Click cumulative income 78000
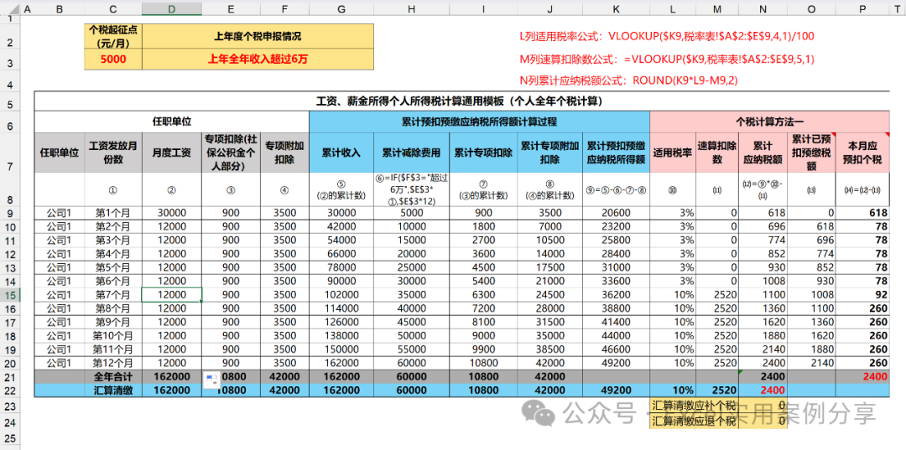The height and width of the screenshot is (450, 906). [x=341, y=267]
